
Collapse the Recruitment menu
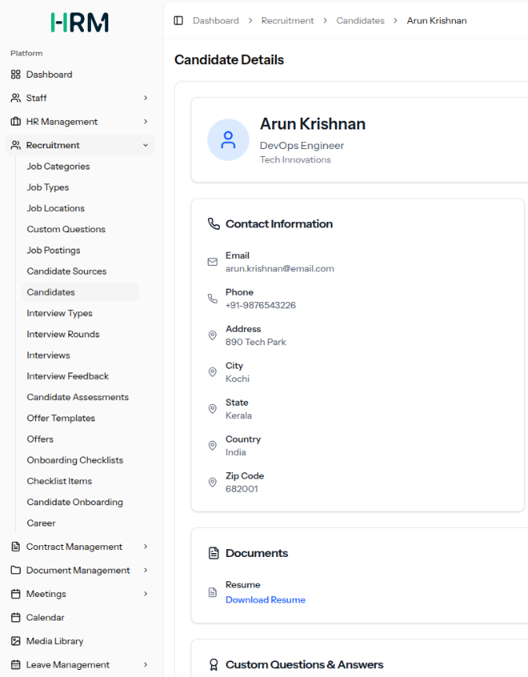145,145
